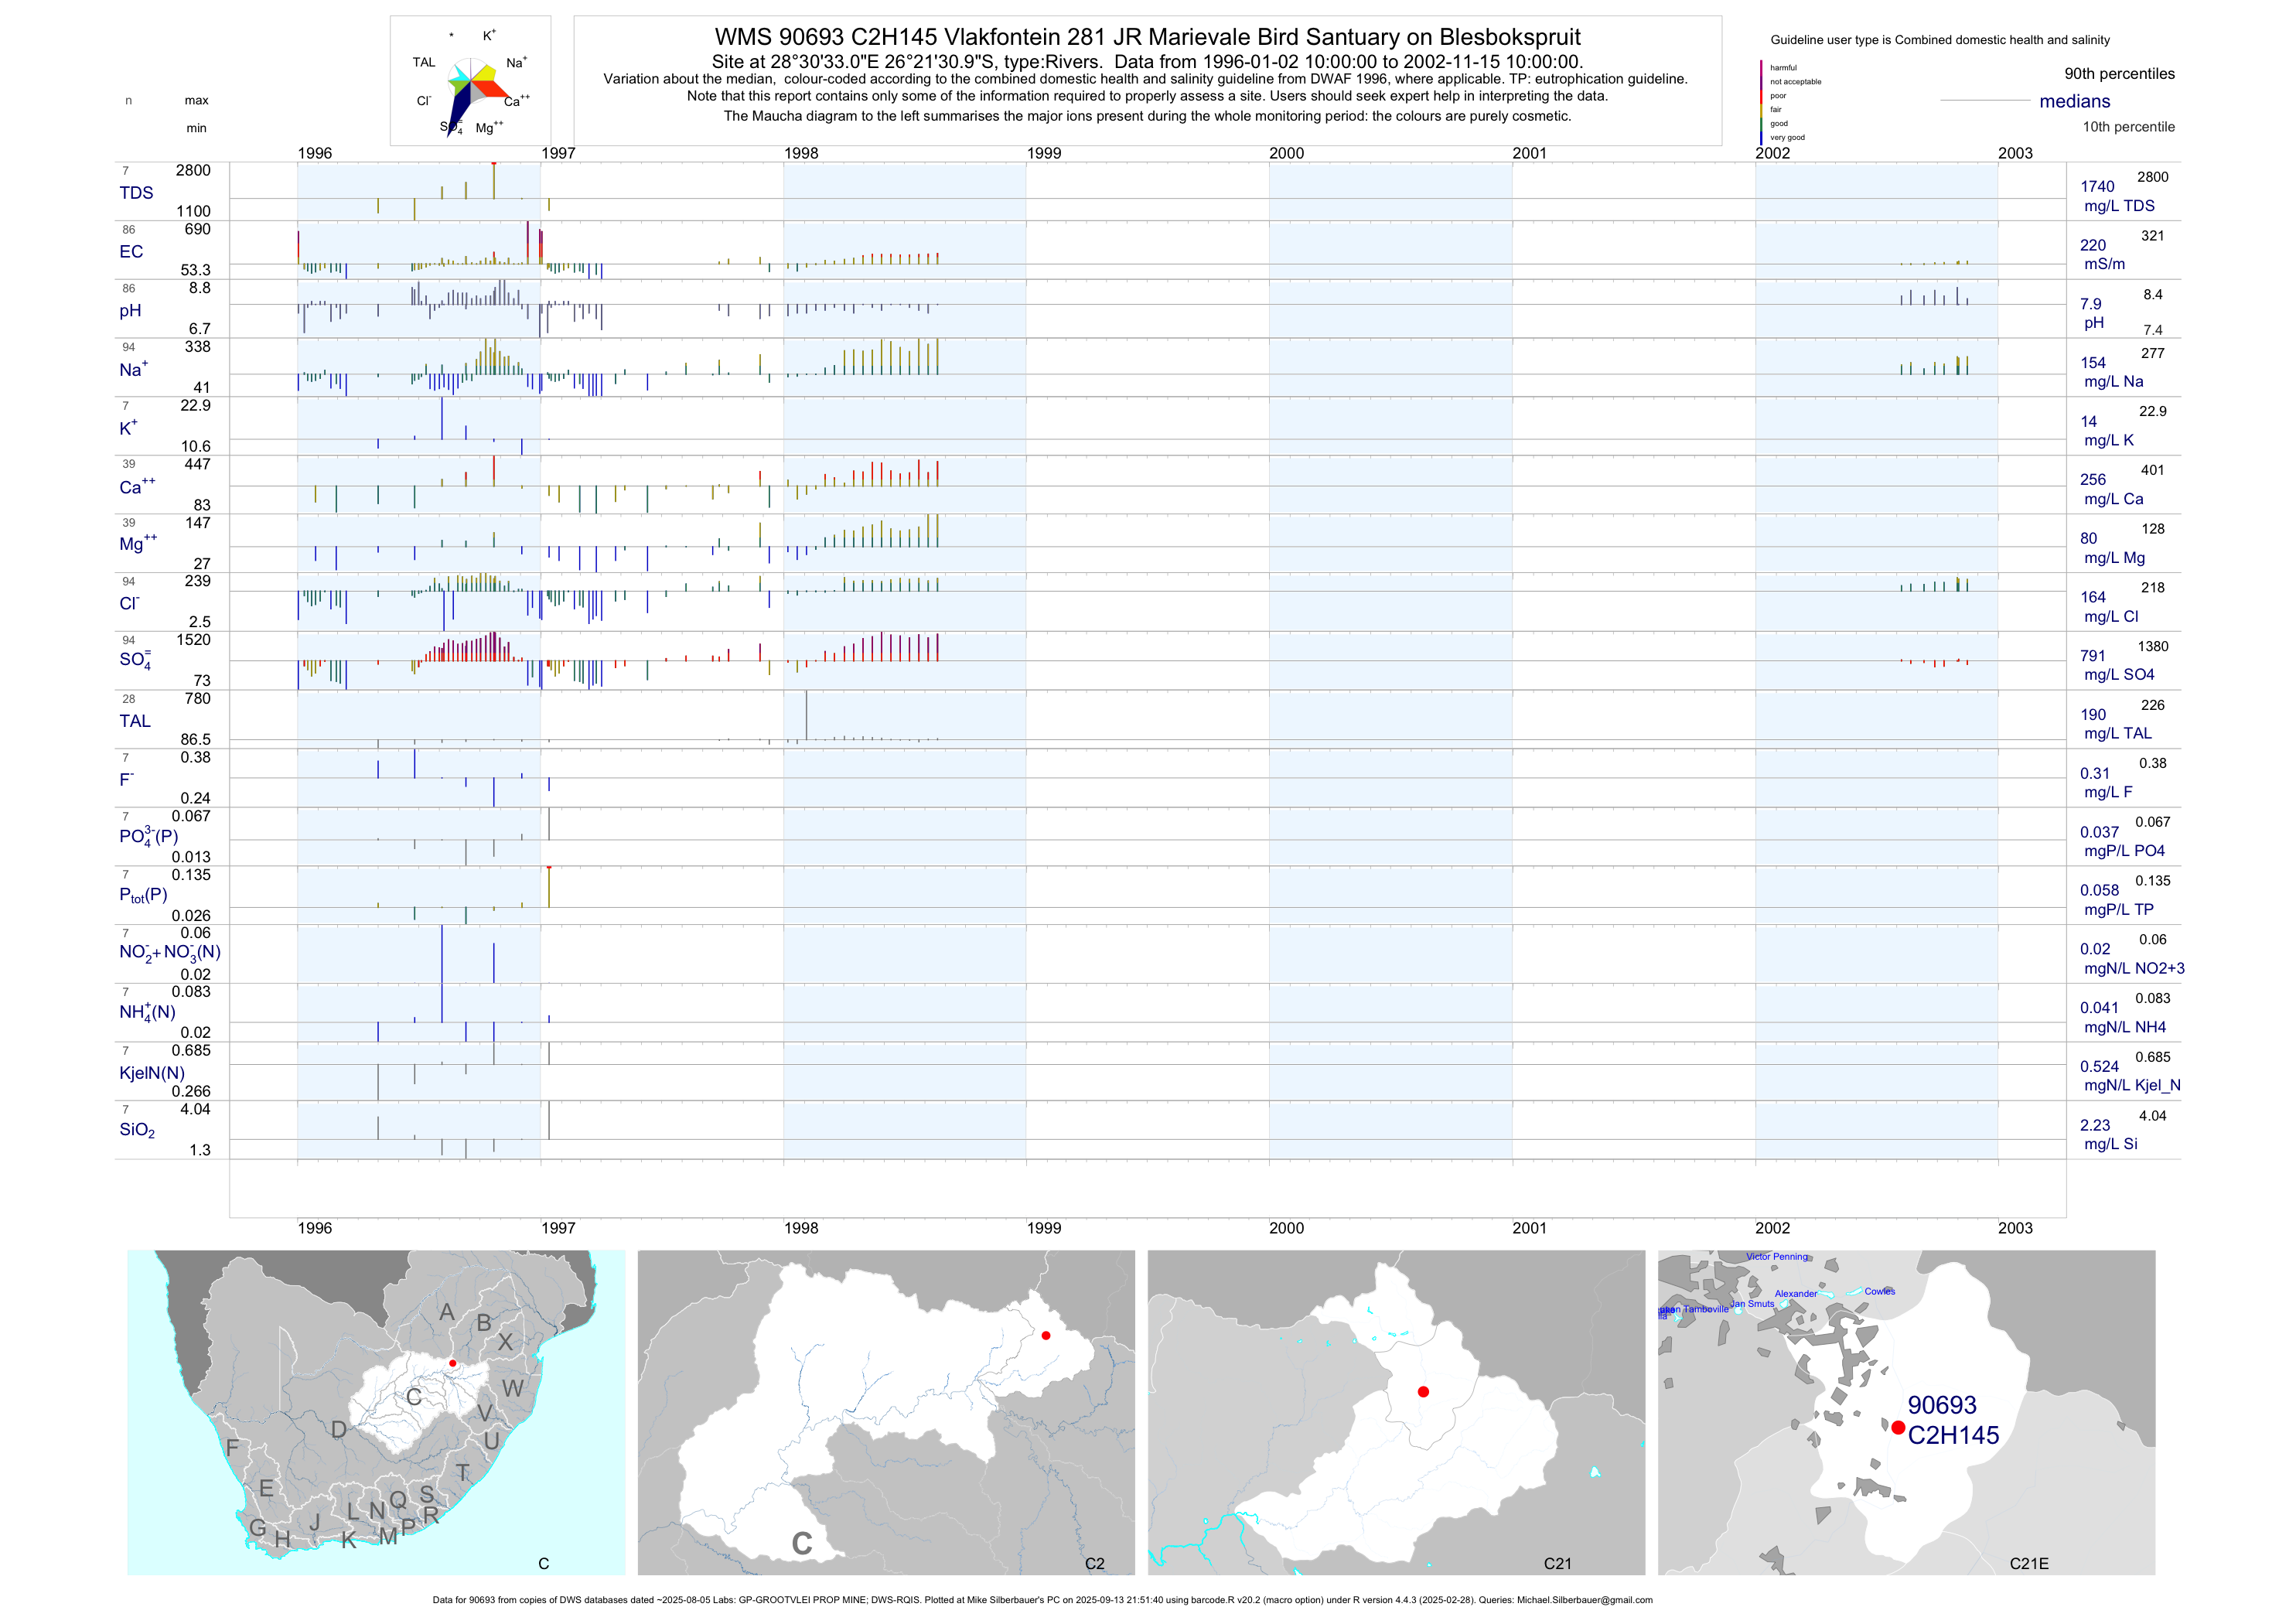Viewport: 2296px width, 1624px height.
Task: Click Victor Penning label on map
Action: click(x=1777, y=1256)
